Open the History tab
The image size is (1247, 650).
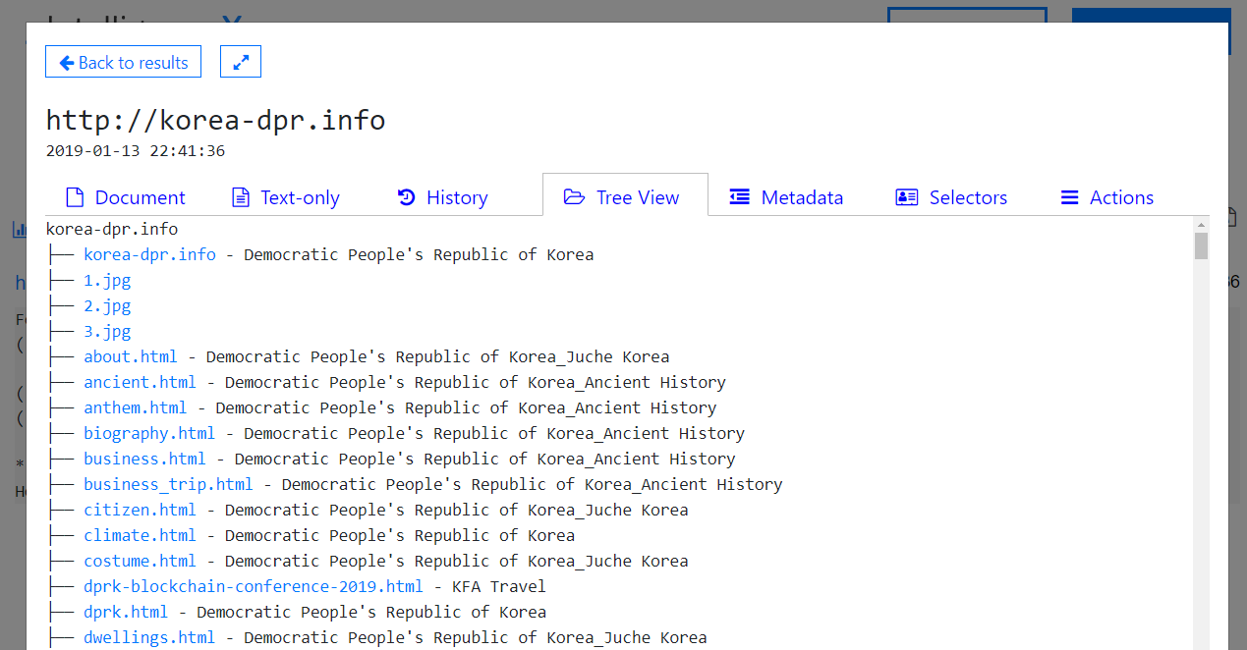pyautogui.click(x=456, y=197)
